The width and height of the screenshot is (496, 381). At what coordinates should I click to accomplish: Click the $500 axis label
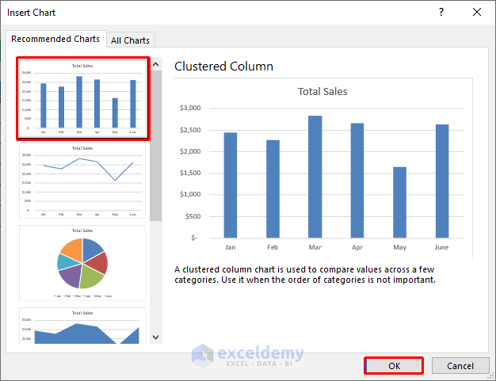193,216
